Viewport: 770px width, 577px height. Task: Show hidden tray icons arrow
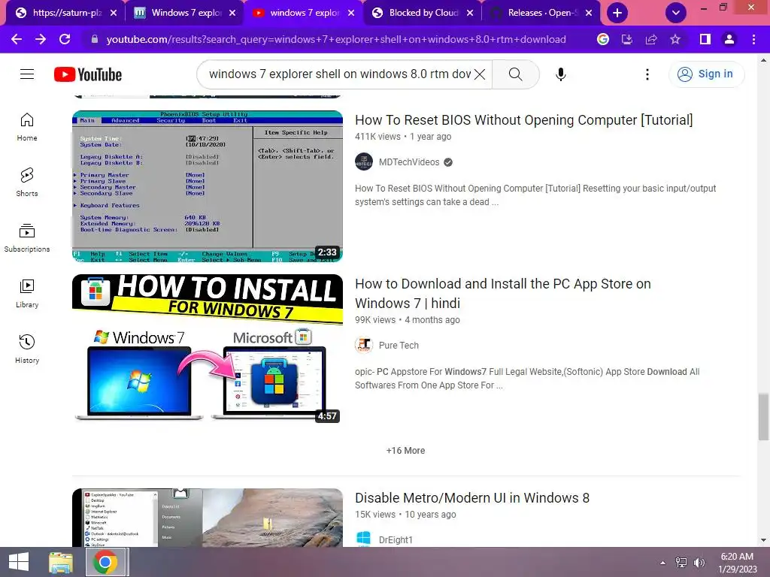(663, 563)
